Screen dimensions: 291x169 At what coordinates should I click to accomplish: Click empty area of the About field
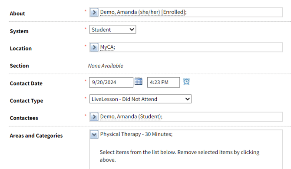click(x=234, y=12)
